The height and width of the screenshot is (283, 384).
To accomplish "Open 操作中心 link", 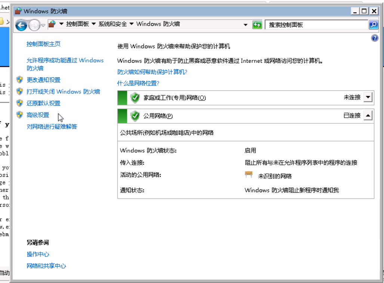I will tap(38, 254).
